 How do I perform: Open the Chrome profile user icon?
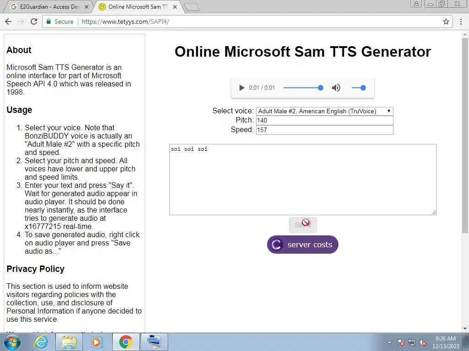point(416,4)
